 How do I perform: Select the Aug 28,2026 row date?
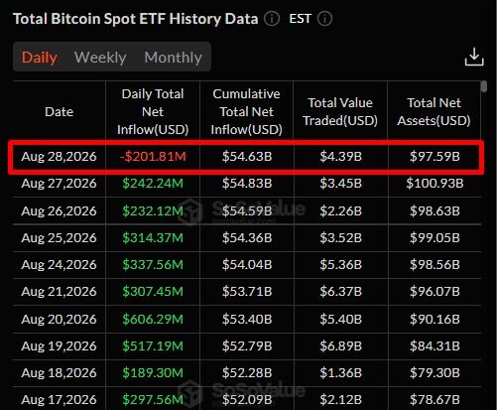(x=59, y=156)
